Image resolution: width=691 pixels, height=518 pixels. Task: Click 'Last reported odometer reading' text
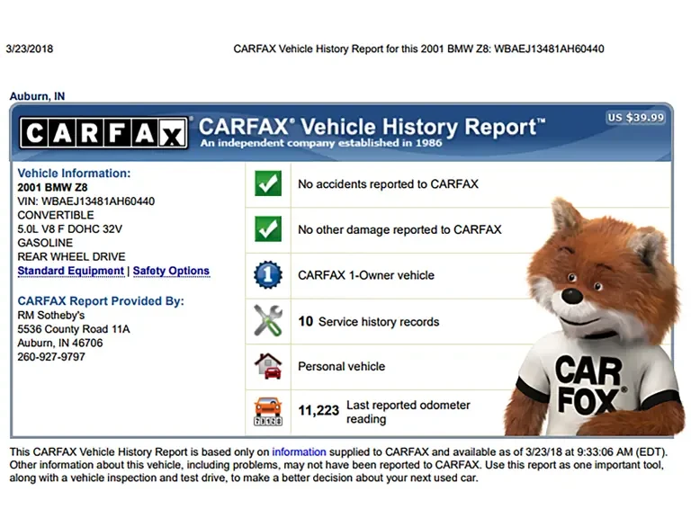(408, 412)
